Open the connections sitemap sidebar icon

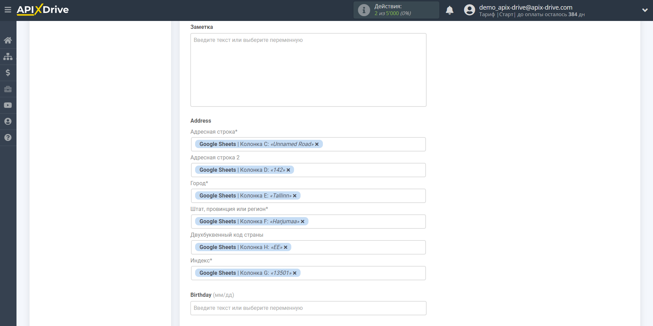[8, 56]
